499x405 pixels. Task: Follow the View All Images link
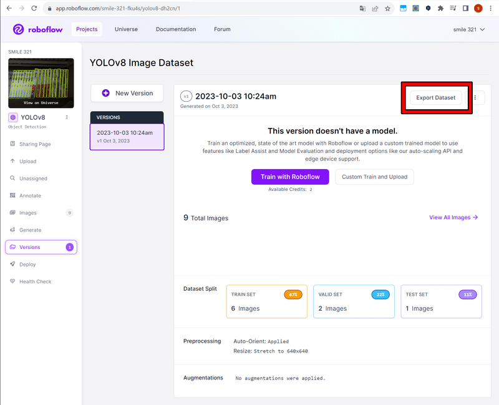[453, 217]
